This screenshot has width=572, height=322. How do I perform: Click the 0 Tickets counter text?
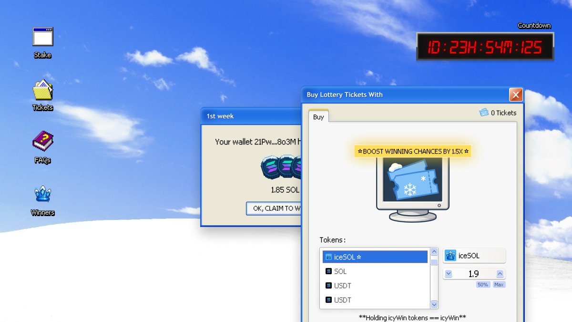503,113
